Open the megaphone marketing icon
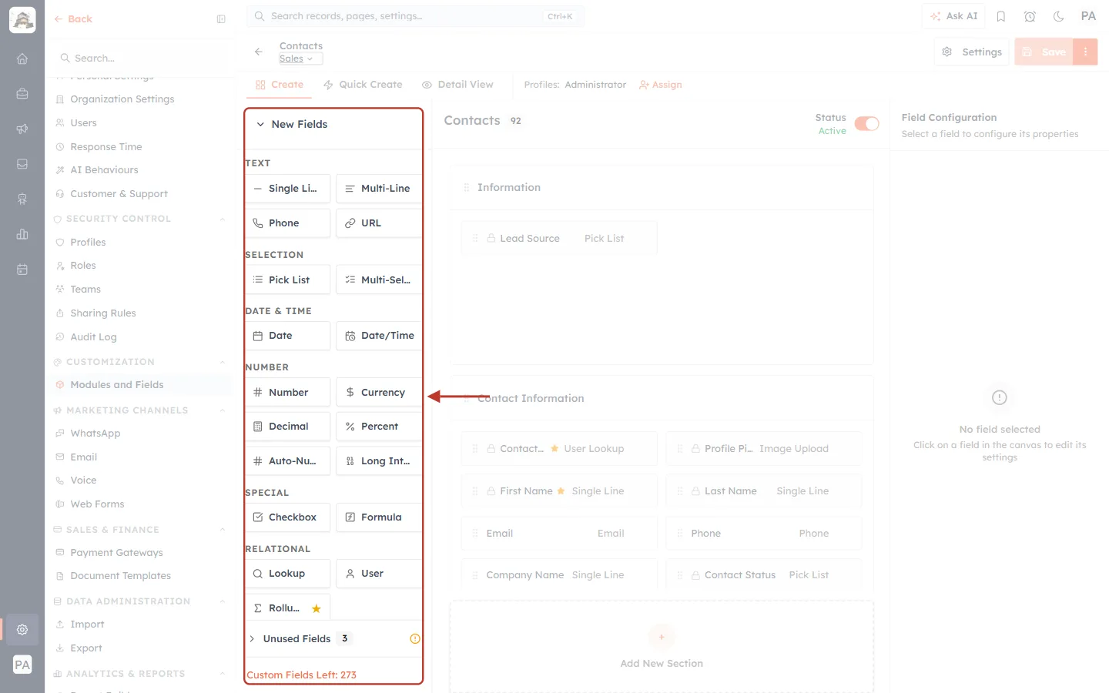The height and width of the screenshot is (693, 1109). coord(22,129)
